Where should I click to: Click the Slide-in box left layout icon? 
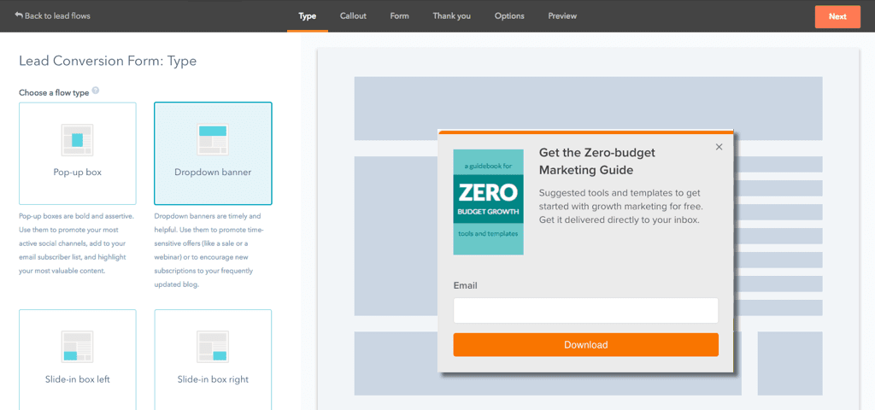(x=77, y=347)
